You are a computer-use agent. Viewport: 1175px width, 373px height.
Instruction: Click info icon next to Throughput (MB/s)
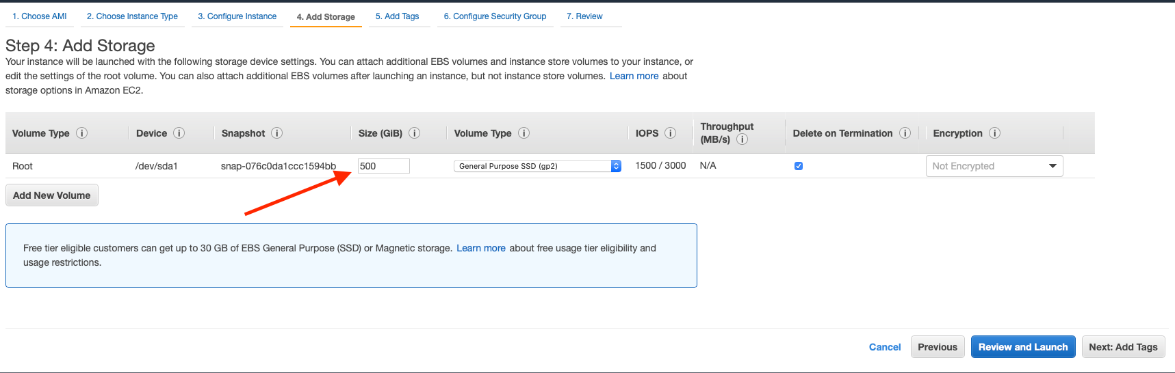click(742, 139)
